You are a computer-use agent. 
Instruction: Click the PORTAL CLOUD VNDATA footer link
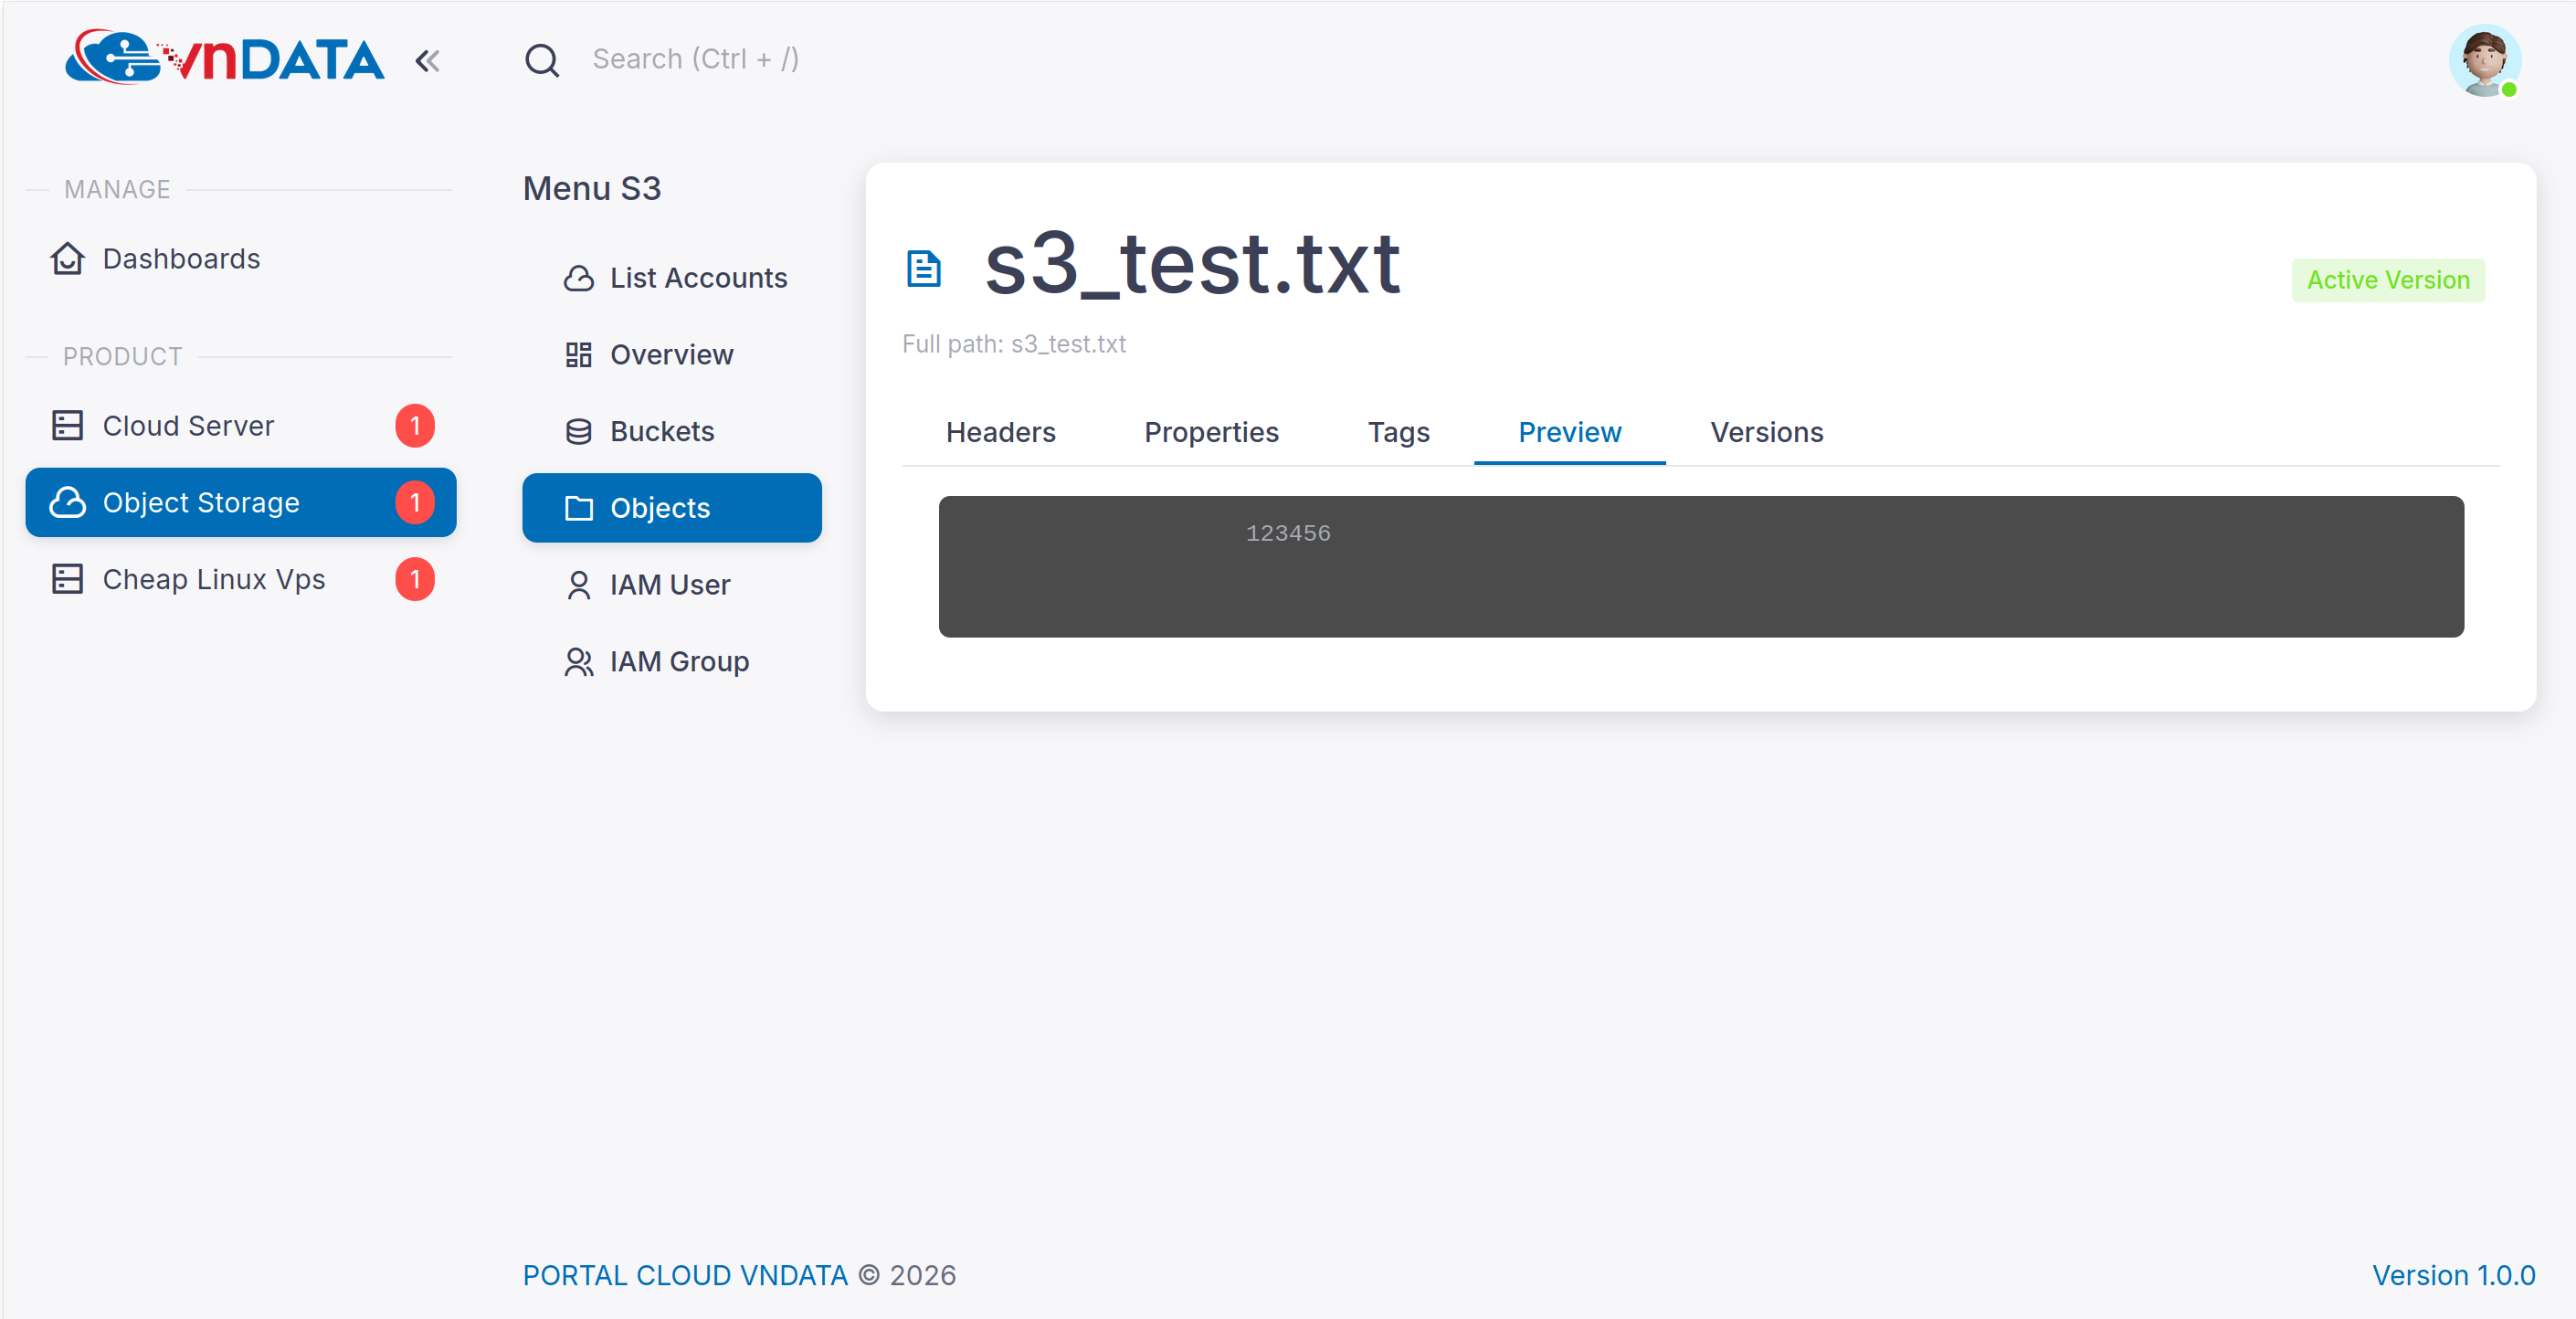[x=685, y=1275]
